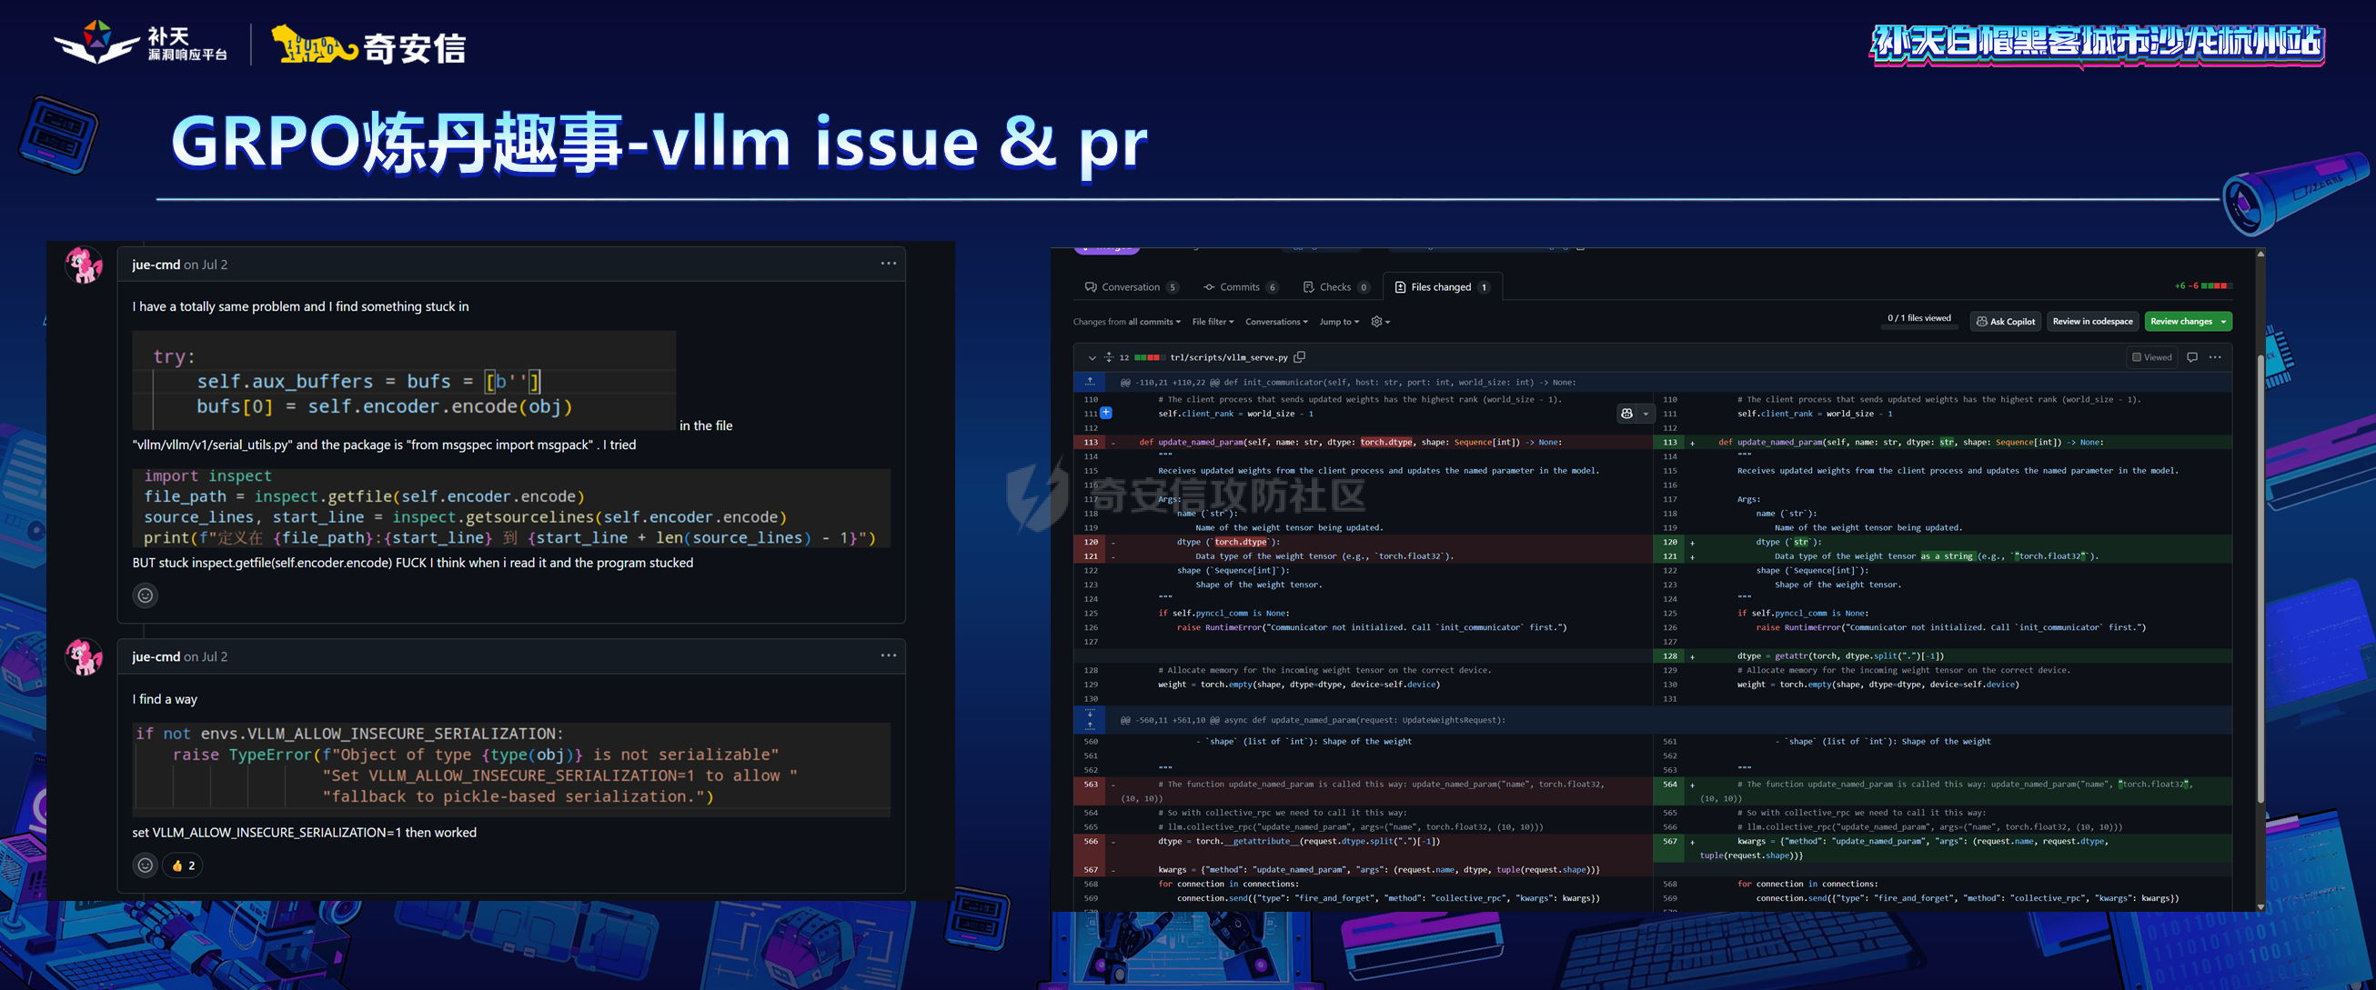Screen dimensions: 2376x990
Task: Add reaction to 'I find a way' comment
Action: 145,865
